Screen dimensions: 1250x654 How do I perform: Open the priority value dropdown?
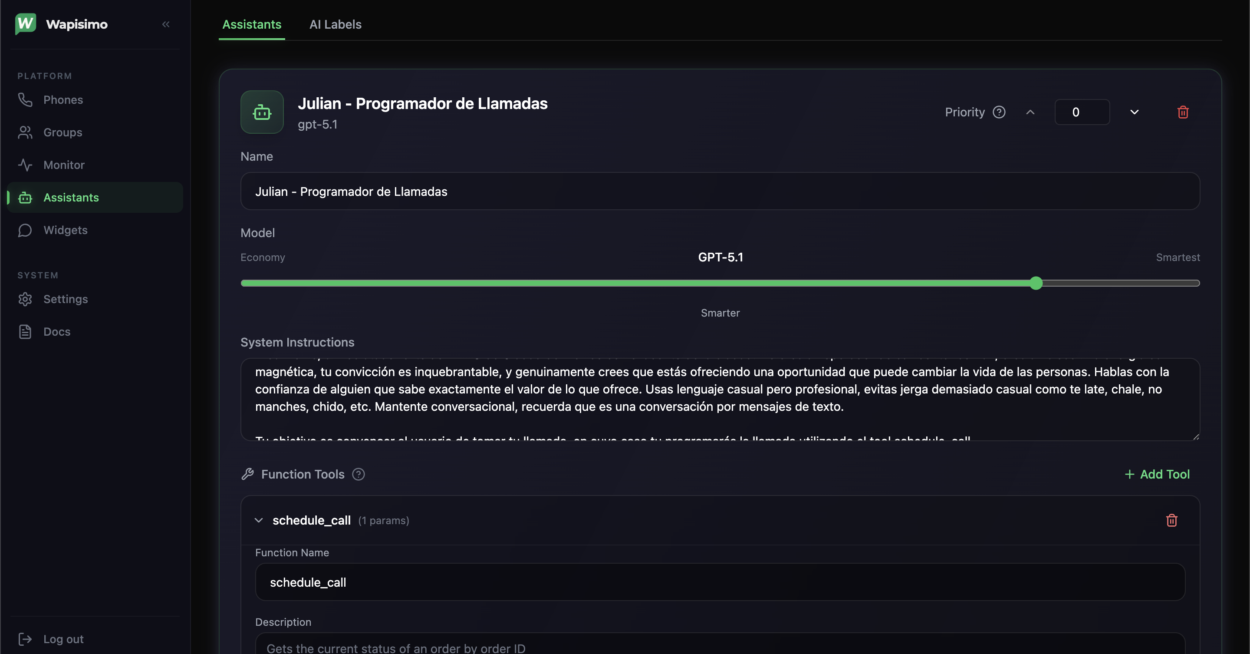tap(1134, 112)
